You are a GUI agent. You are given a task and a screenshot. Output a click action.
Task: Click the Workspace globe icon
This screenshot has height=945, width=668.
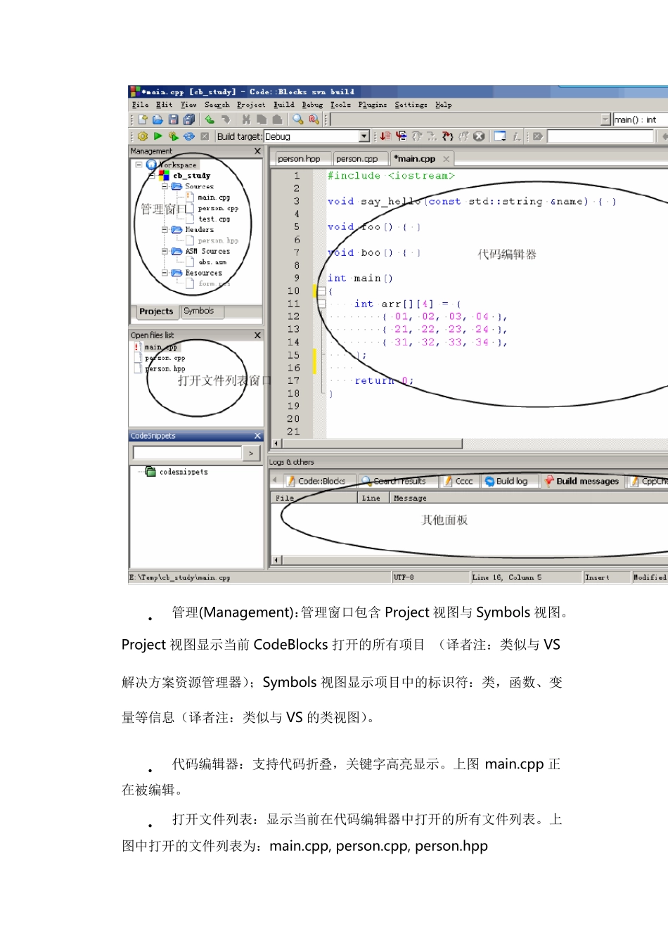(151, 165)
